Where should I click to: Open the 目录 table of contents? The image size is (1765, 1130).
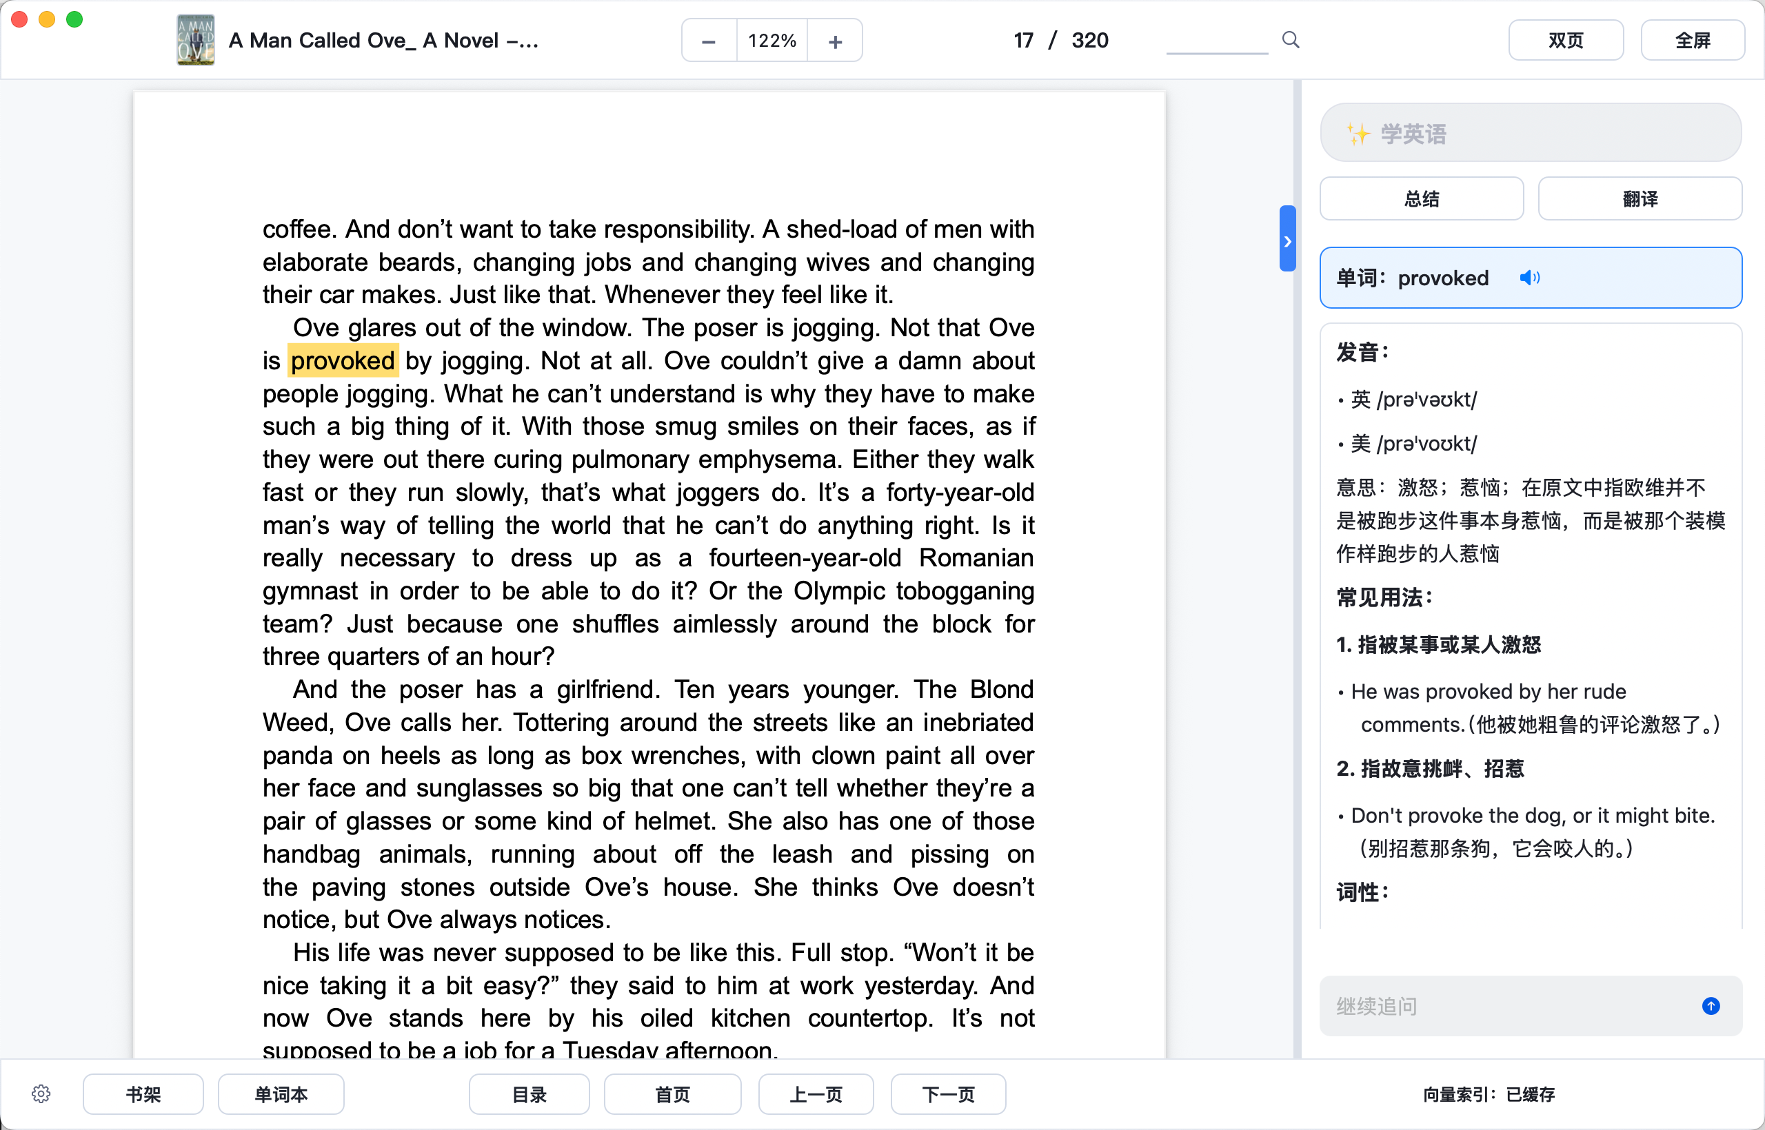coord(529,1094)
